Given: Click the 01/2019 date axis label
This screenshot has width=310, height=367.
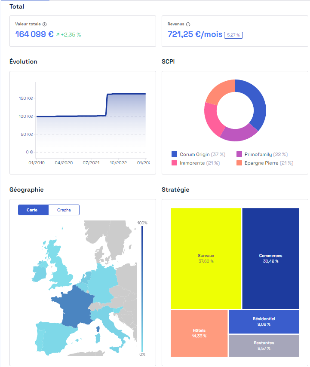Looking at the screenshot, I should tap(37, 163).
